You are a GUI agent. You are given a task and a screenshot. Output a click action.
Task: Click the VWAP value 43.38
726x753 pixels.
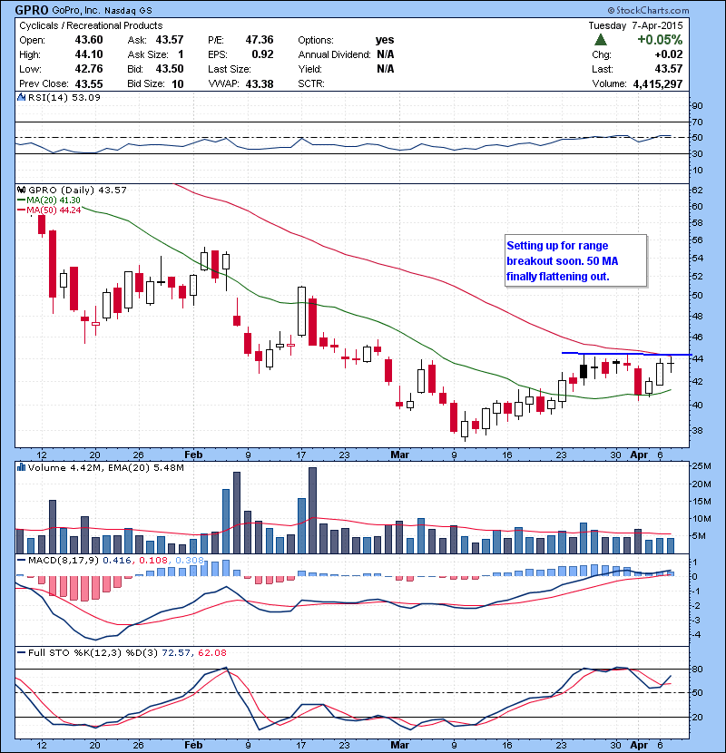260,84
